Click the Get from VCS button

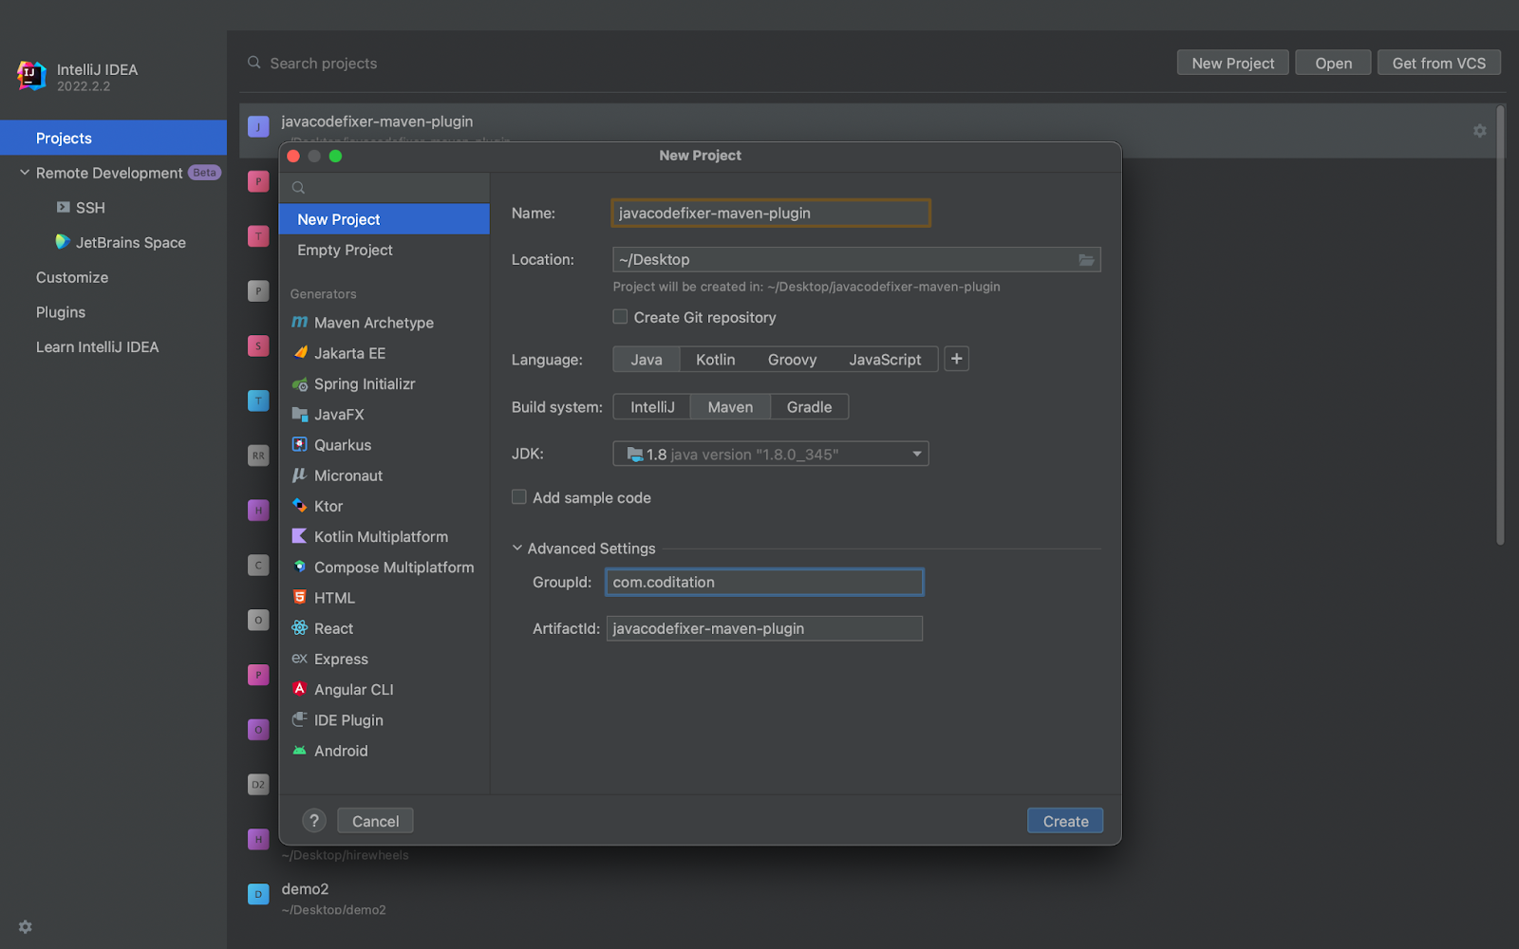pos(1439,63)
